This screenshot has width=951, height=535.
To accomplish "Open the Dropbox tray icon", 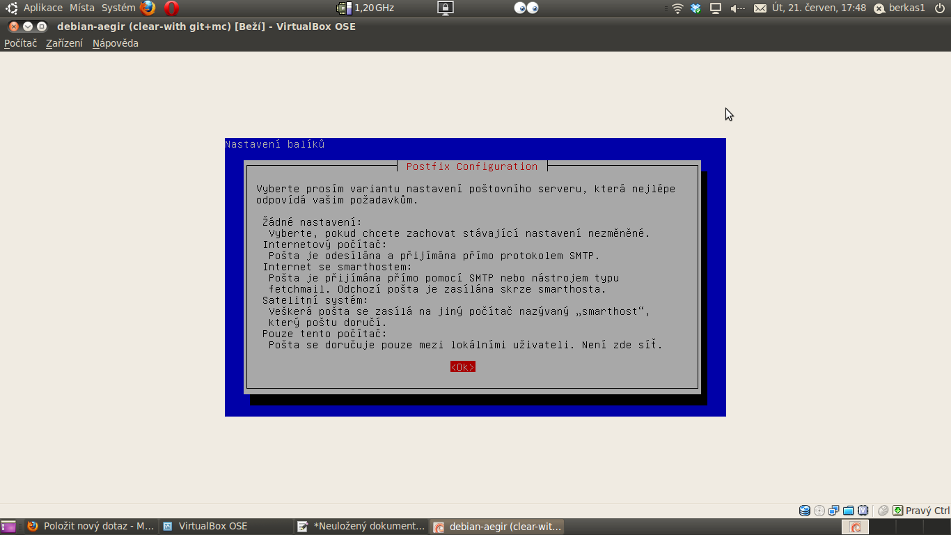I will [695, 8].
